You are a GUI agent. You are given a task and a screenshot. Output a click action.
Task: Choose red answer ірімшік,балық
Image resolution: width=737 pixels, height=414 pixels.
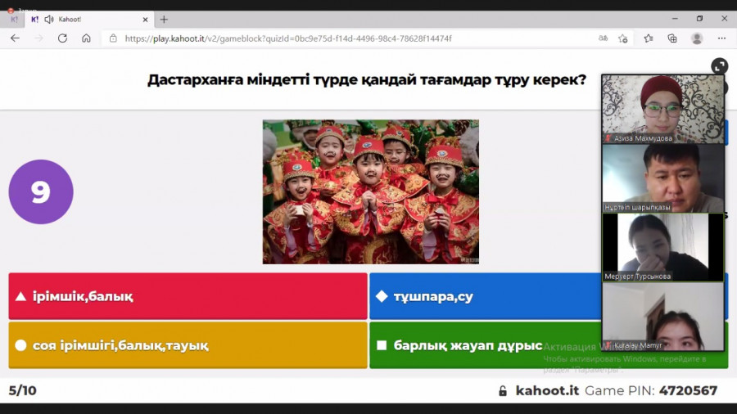tap(188, 296)
